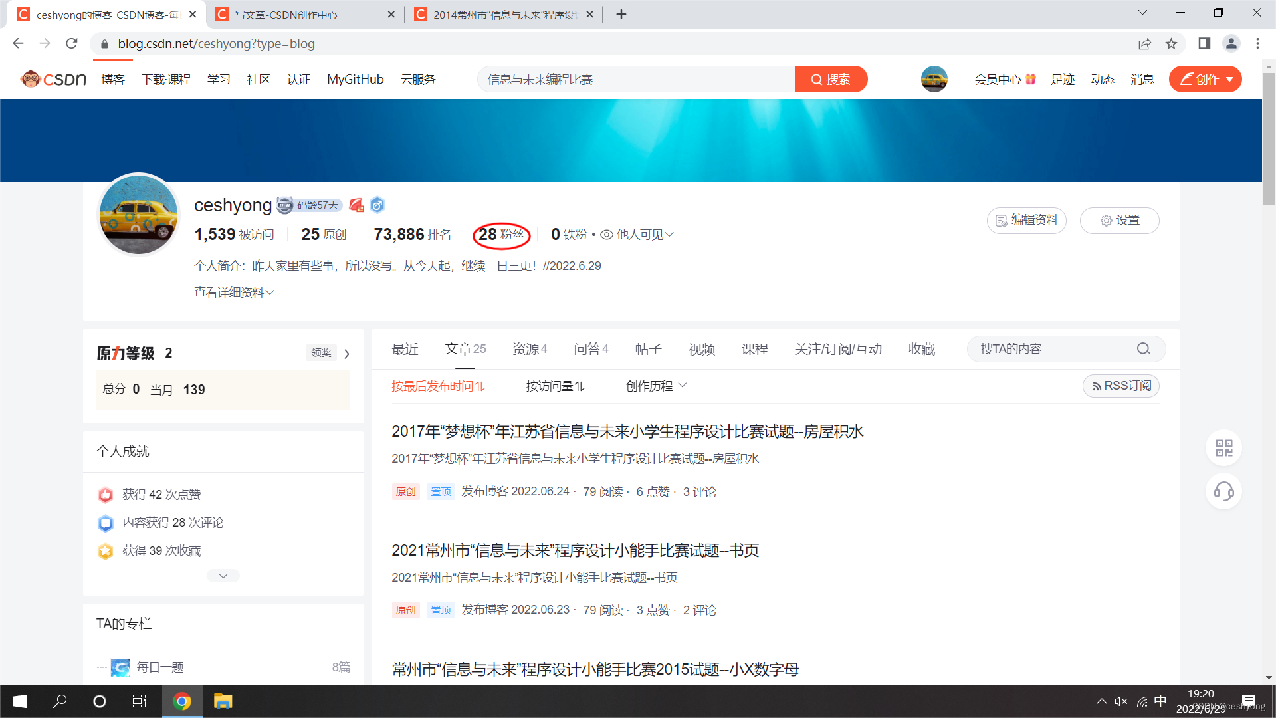Sort articles by 按访问量
Screen dimensions: 1276x718
(x=555, y=386)
